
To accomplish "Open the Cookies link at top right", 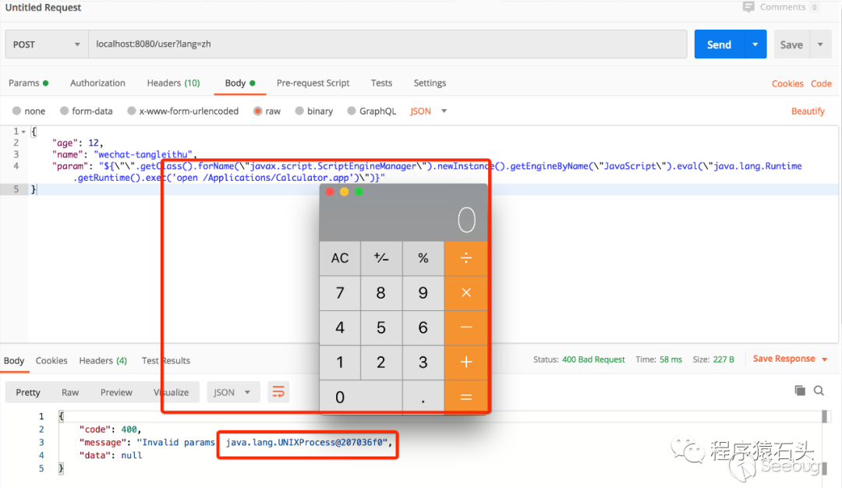I will click(787, 83).
